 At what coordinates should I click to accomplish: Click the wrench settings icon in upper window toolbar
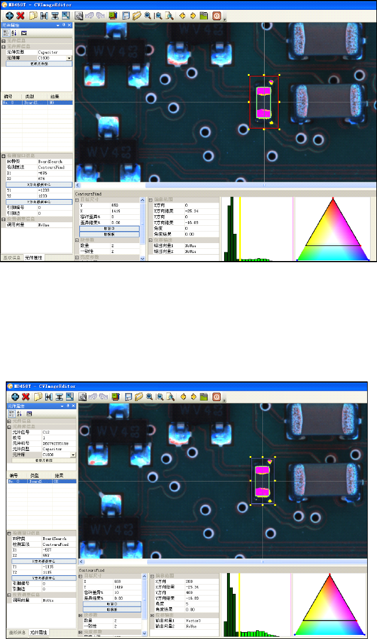click(79, 16)
